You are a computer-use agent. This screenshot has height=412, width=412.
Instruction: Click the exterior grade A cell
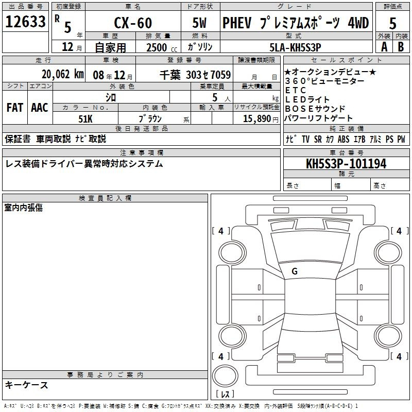(384, 46)
